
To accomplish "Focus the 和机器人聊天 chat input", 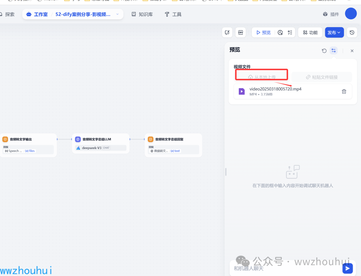I will [285, 268].
